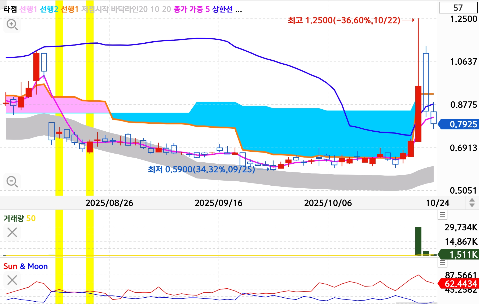Image resolution: width=480 pixels, height=304 pixels.
Task: Click the 최저 0.5900 low annotation
Action: pyautogui.click(x=201, y=169)
